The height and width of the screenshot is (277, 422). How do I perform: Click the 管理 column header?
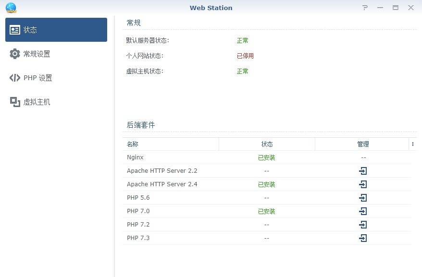point(363,144)
